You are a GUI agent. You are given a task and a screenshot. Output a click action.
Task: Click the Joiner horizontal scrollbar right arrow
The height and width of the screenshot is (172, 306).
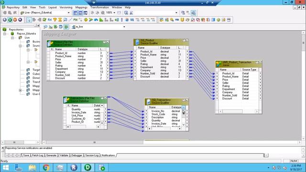tap(257, 111)
